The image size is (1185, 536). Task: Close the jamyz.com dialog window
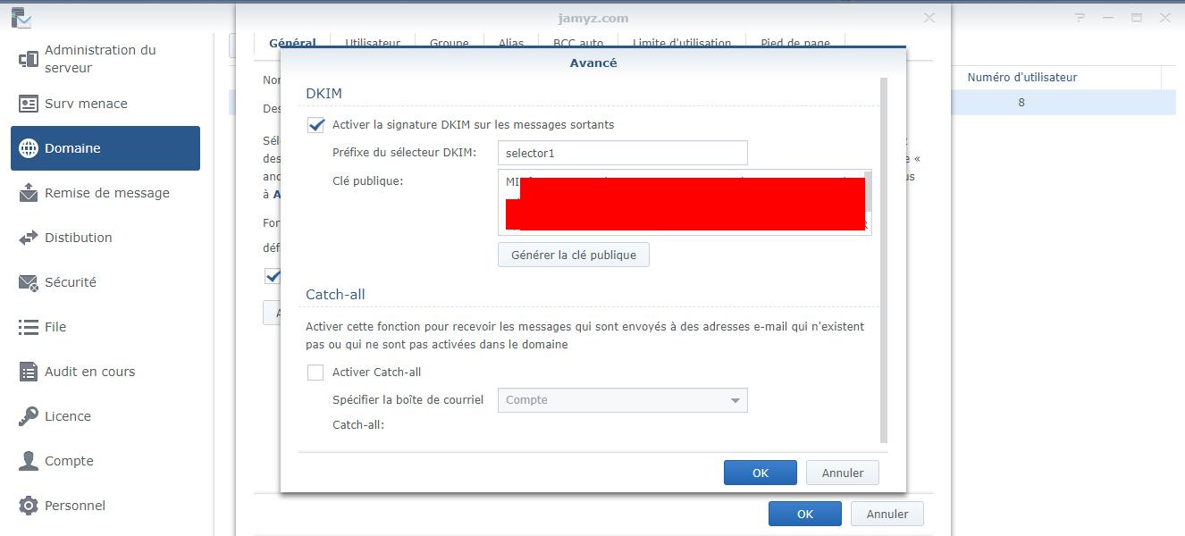[929, 17]
